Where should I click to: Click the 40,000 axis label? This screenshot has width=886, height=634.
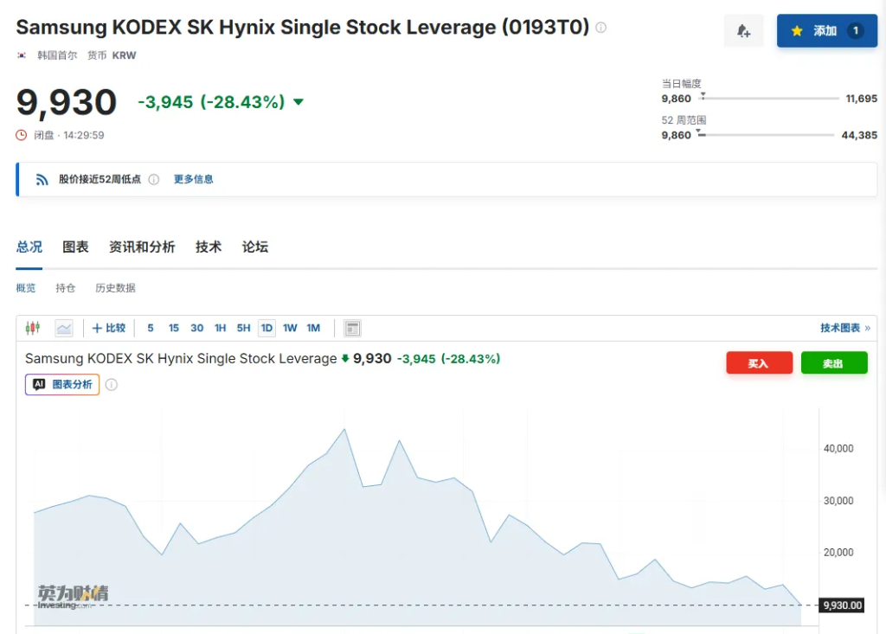click(838, 448)
